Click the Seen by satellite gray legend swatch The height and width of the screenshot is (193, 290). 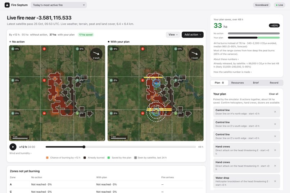[x=135, y=158]
